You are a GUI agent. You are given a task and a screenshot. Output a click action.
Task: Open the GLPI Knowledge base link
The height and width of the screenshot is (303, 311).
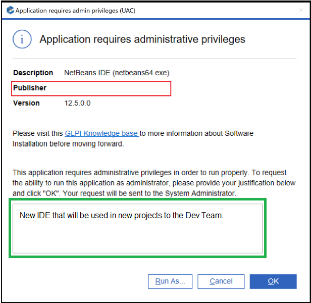102,133
